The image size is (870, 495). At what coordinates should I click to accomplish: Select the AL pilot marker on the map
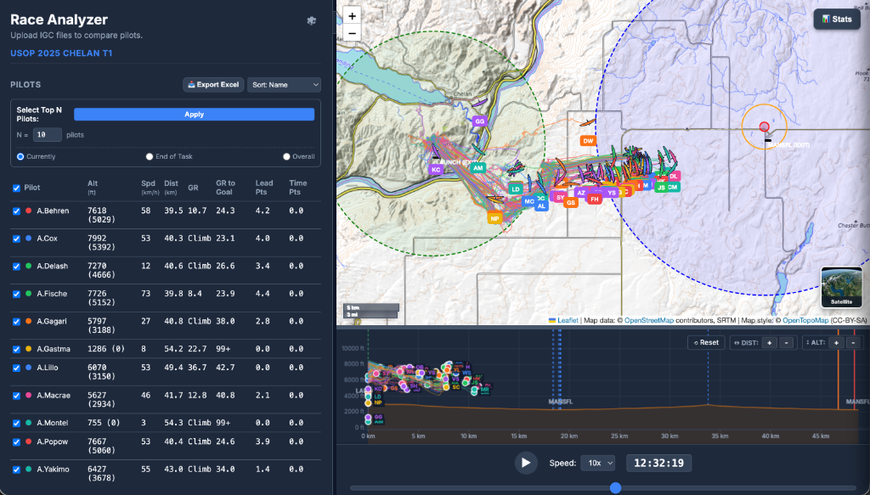click(542, 205)
